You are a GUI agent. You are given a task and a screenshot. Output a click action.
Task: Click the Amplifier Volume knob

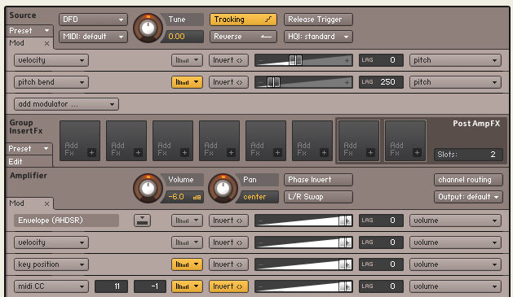click(x=148, y=188)
